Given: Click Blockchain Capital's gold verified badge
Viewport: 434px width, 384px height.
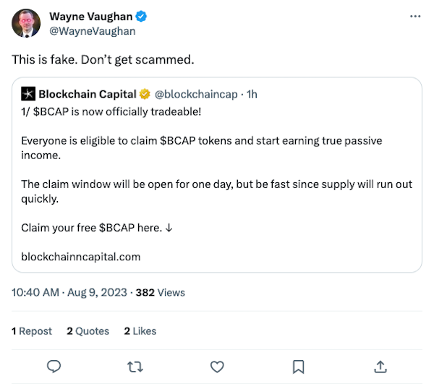Looking at the screenshot, I should [x=145, y=93].
